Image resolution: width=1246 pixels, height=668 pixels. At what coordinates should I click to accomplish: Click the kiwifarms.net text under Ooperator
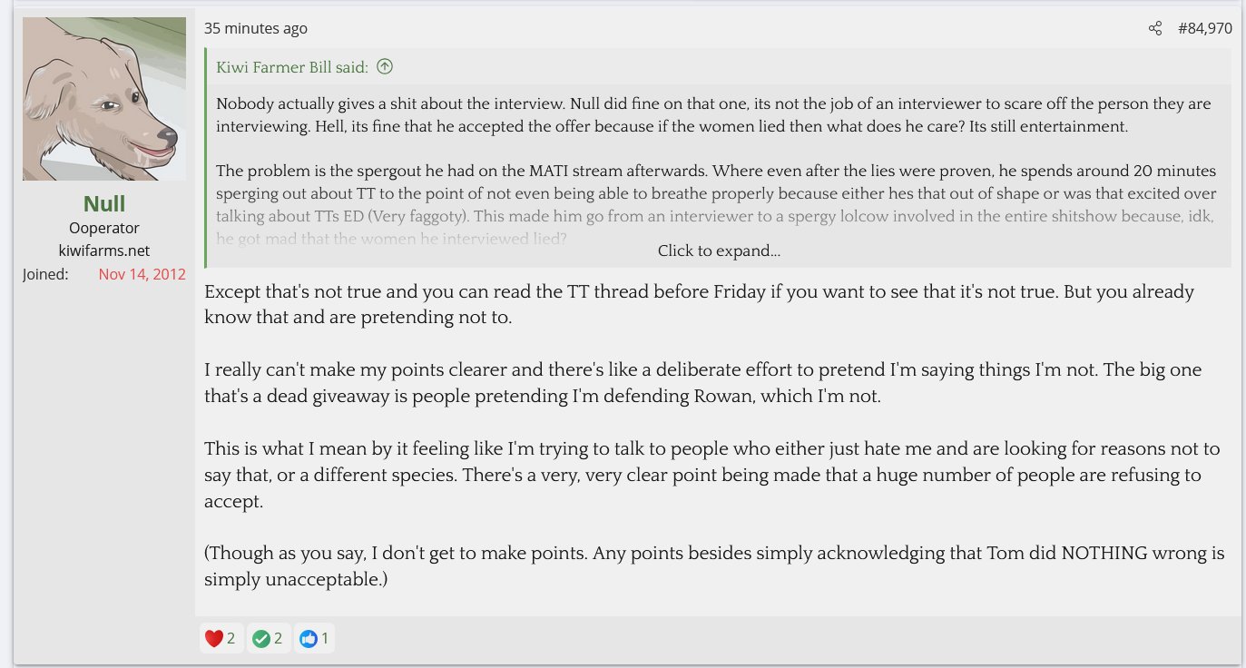104,250
